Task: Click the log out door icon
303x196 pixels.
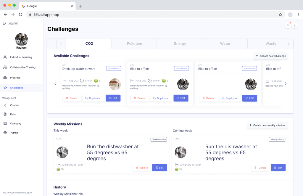Action: (x=4, y=23)
